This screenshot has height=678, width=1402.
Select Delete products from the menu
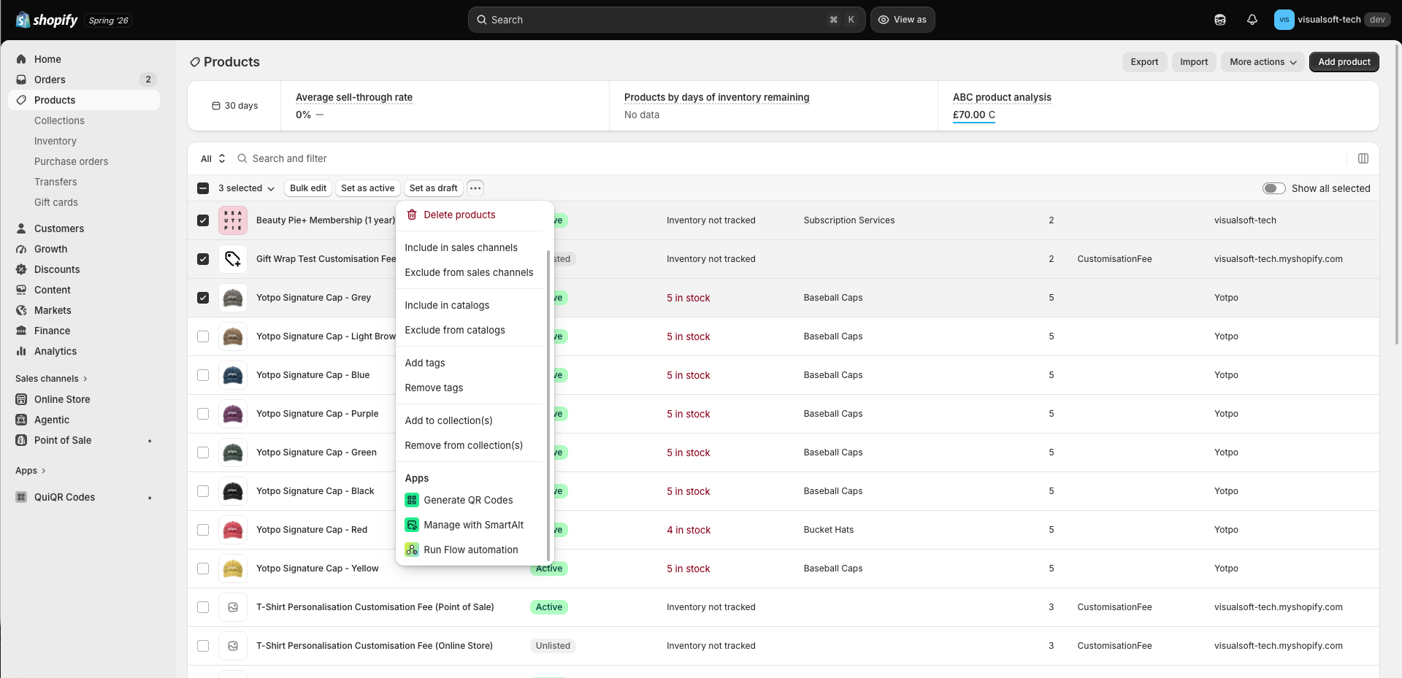coord(471,215)
